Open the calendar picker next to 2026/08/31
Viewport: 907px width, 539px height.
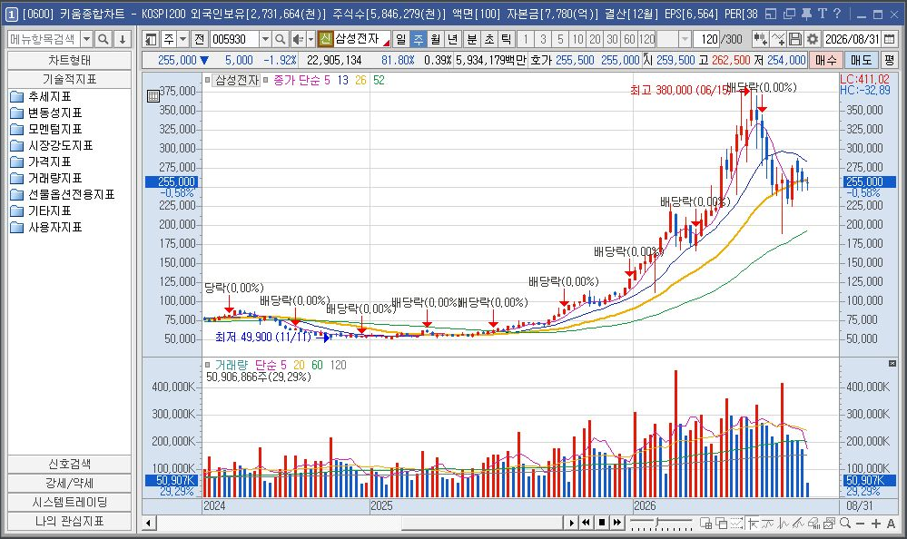[x=889, y=39]
